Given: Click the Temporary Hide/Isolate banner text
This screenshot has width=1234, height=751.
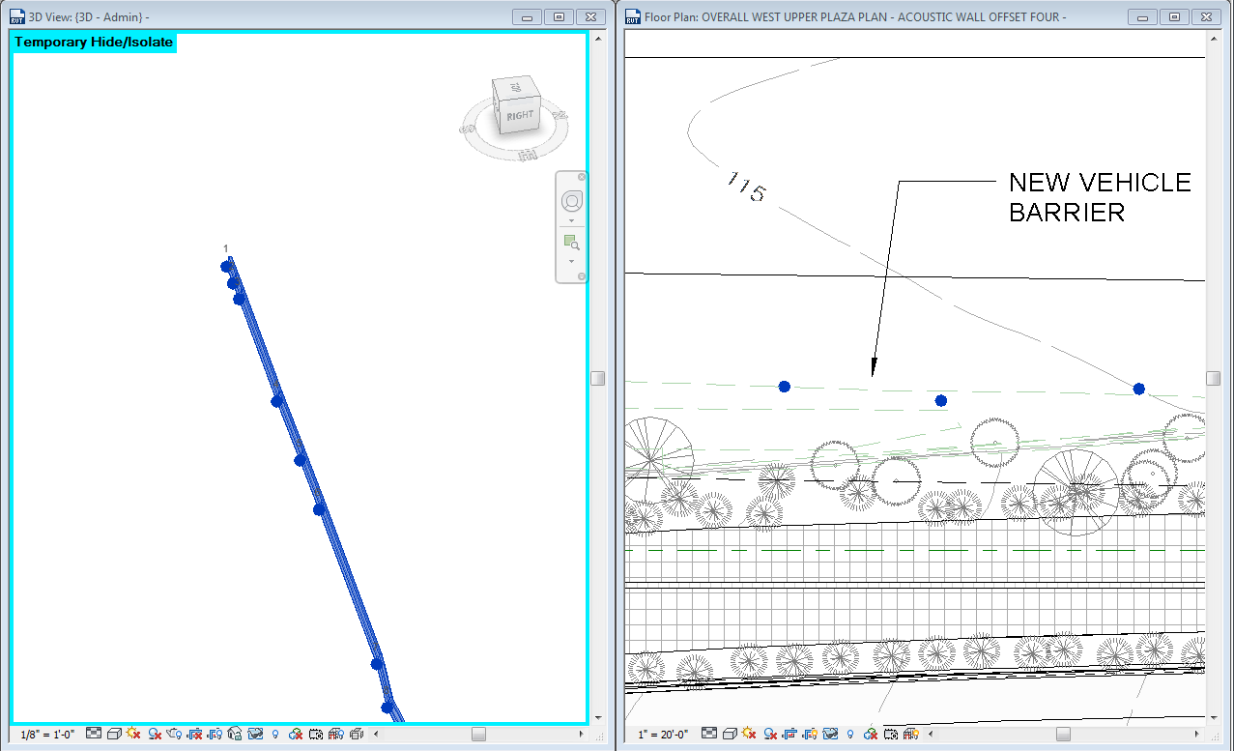Looking at the screenshot, I should tap(92, 43).
